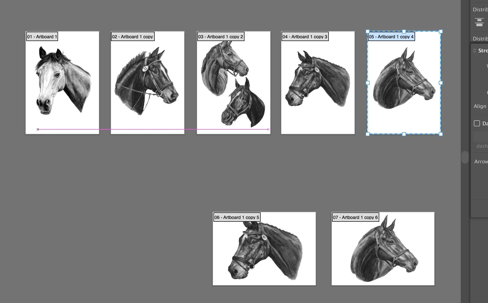
Task: Click the vertical scrollbar thumb
Action: pyautogui.click(x=465, y=158)
